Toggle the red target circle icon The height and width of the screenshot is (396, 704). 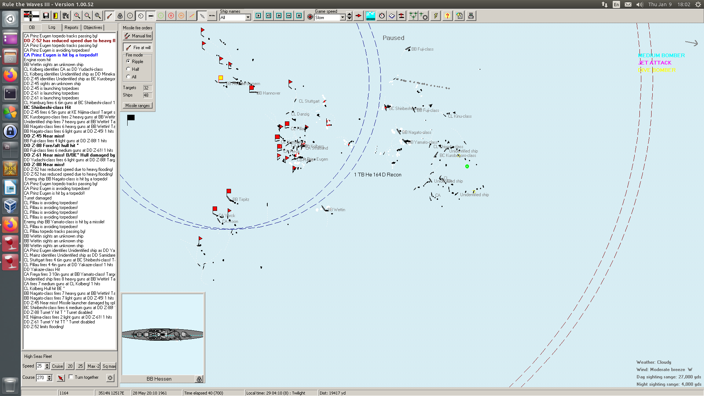click(171, 16)
